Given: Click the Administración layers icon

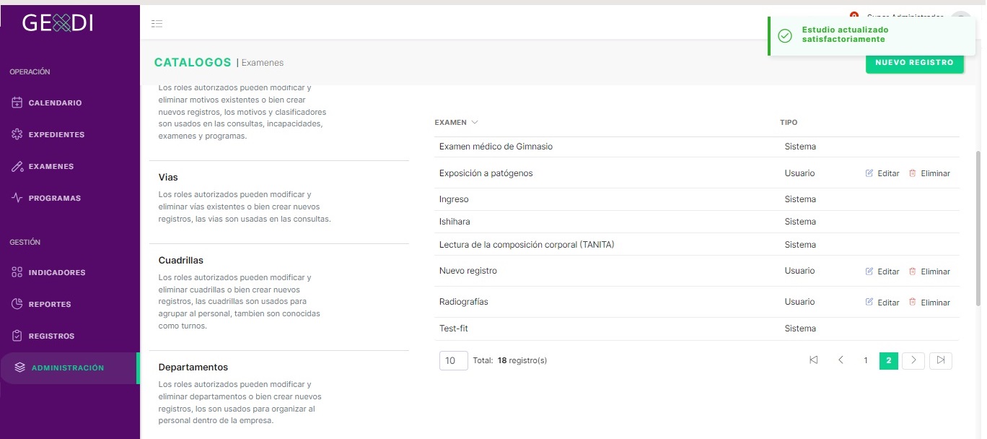Looking at the screenshot, I should point(20,368).
